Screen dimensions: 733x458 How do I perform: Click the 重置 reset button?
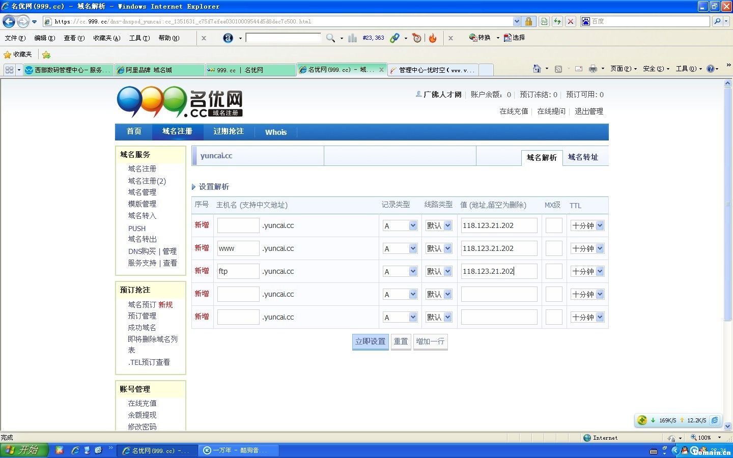tap(401, 341)
